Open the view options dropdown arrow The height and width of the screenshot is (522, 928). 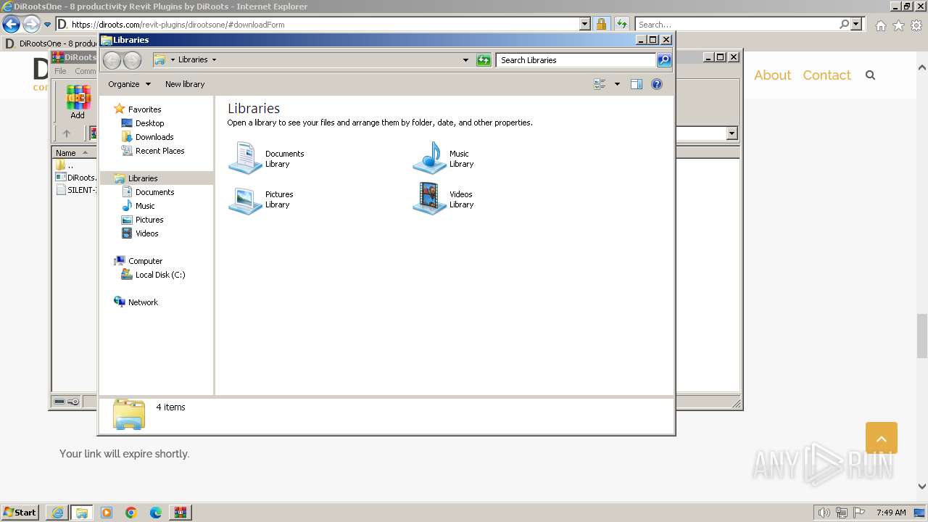(617, 84)
